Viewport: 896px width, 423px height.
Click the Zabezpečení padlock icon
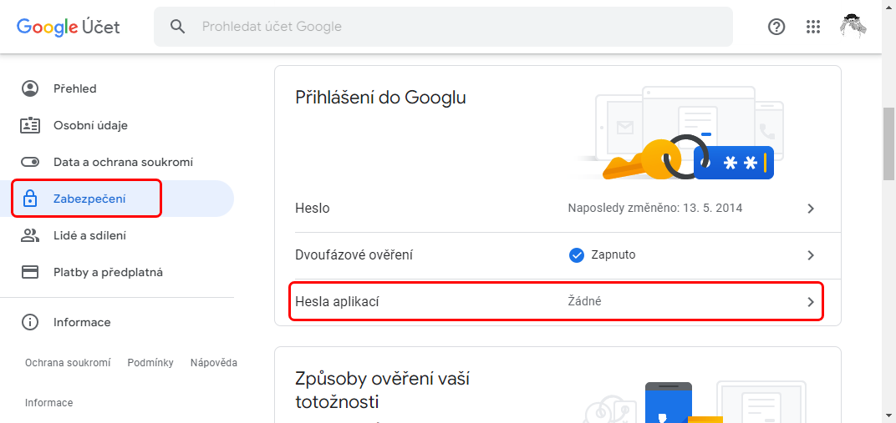(30, 199)
